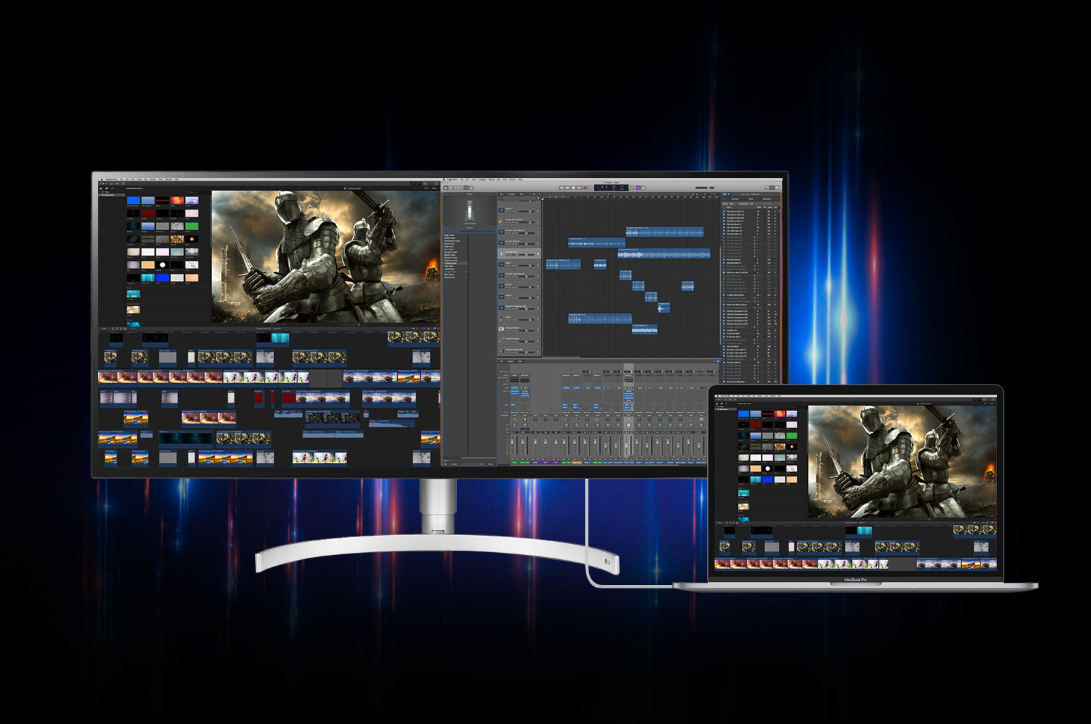Open the Apple menu on the MacBook

717,396
